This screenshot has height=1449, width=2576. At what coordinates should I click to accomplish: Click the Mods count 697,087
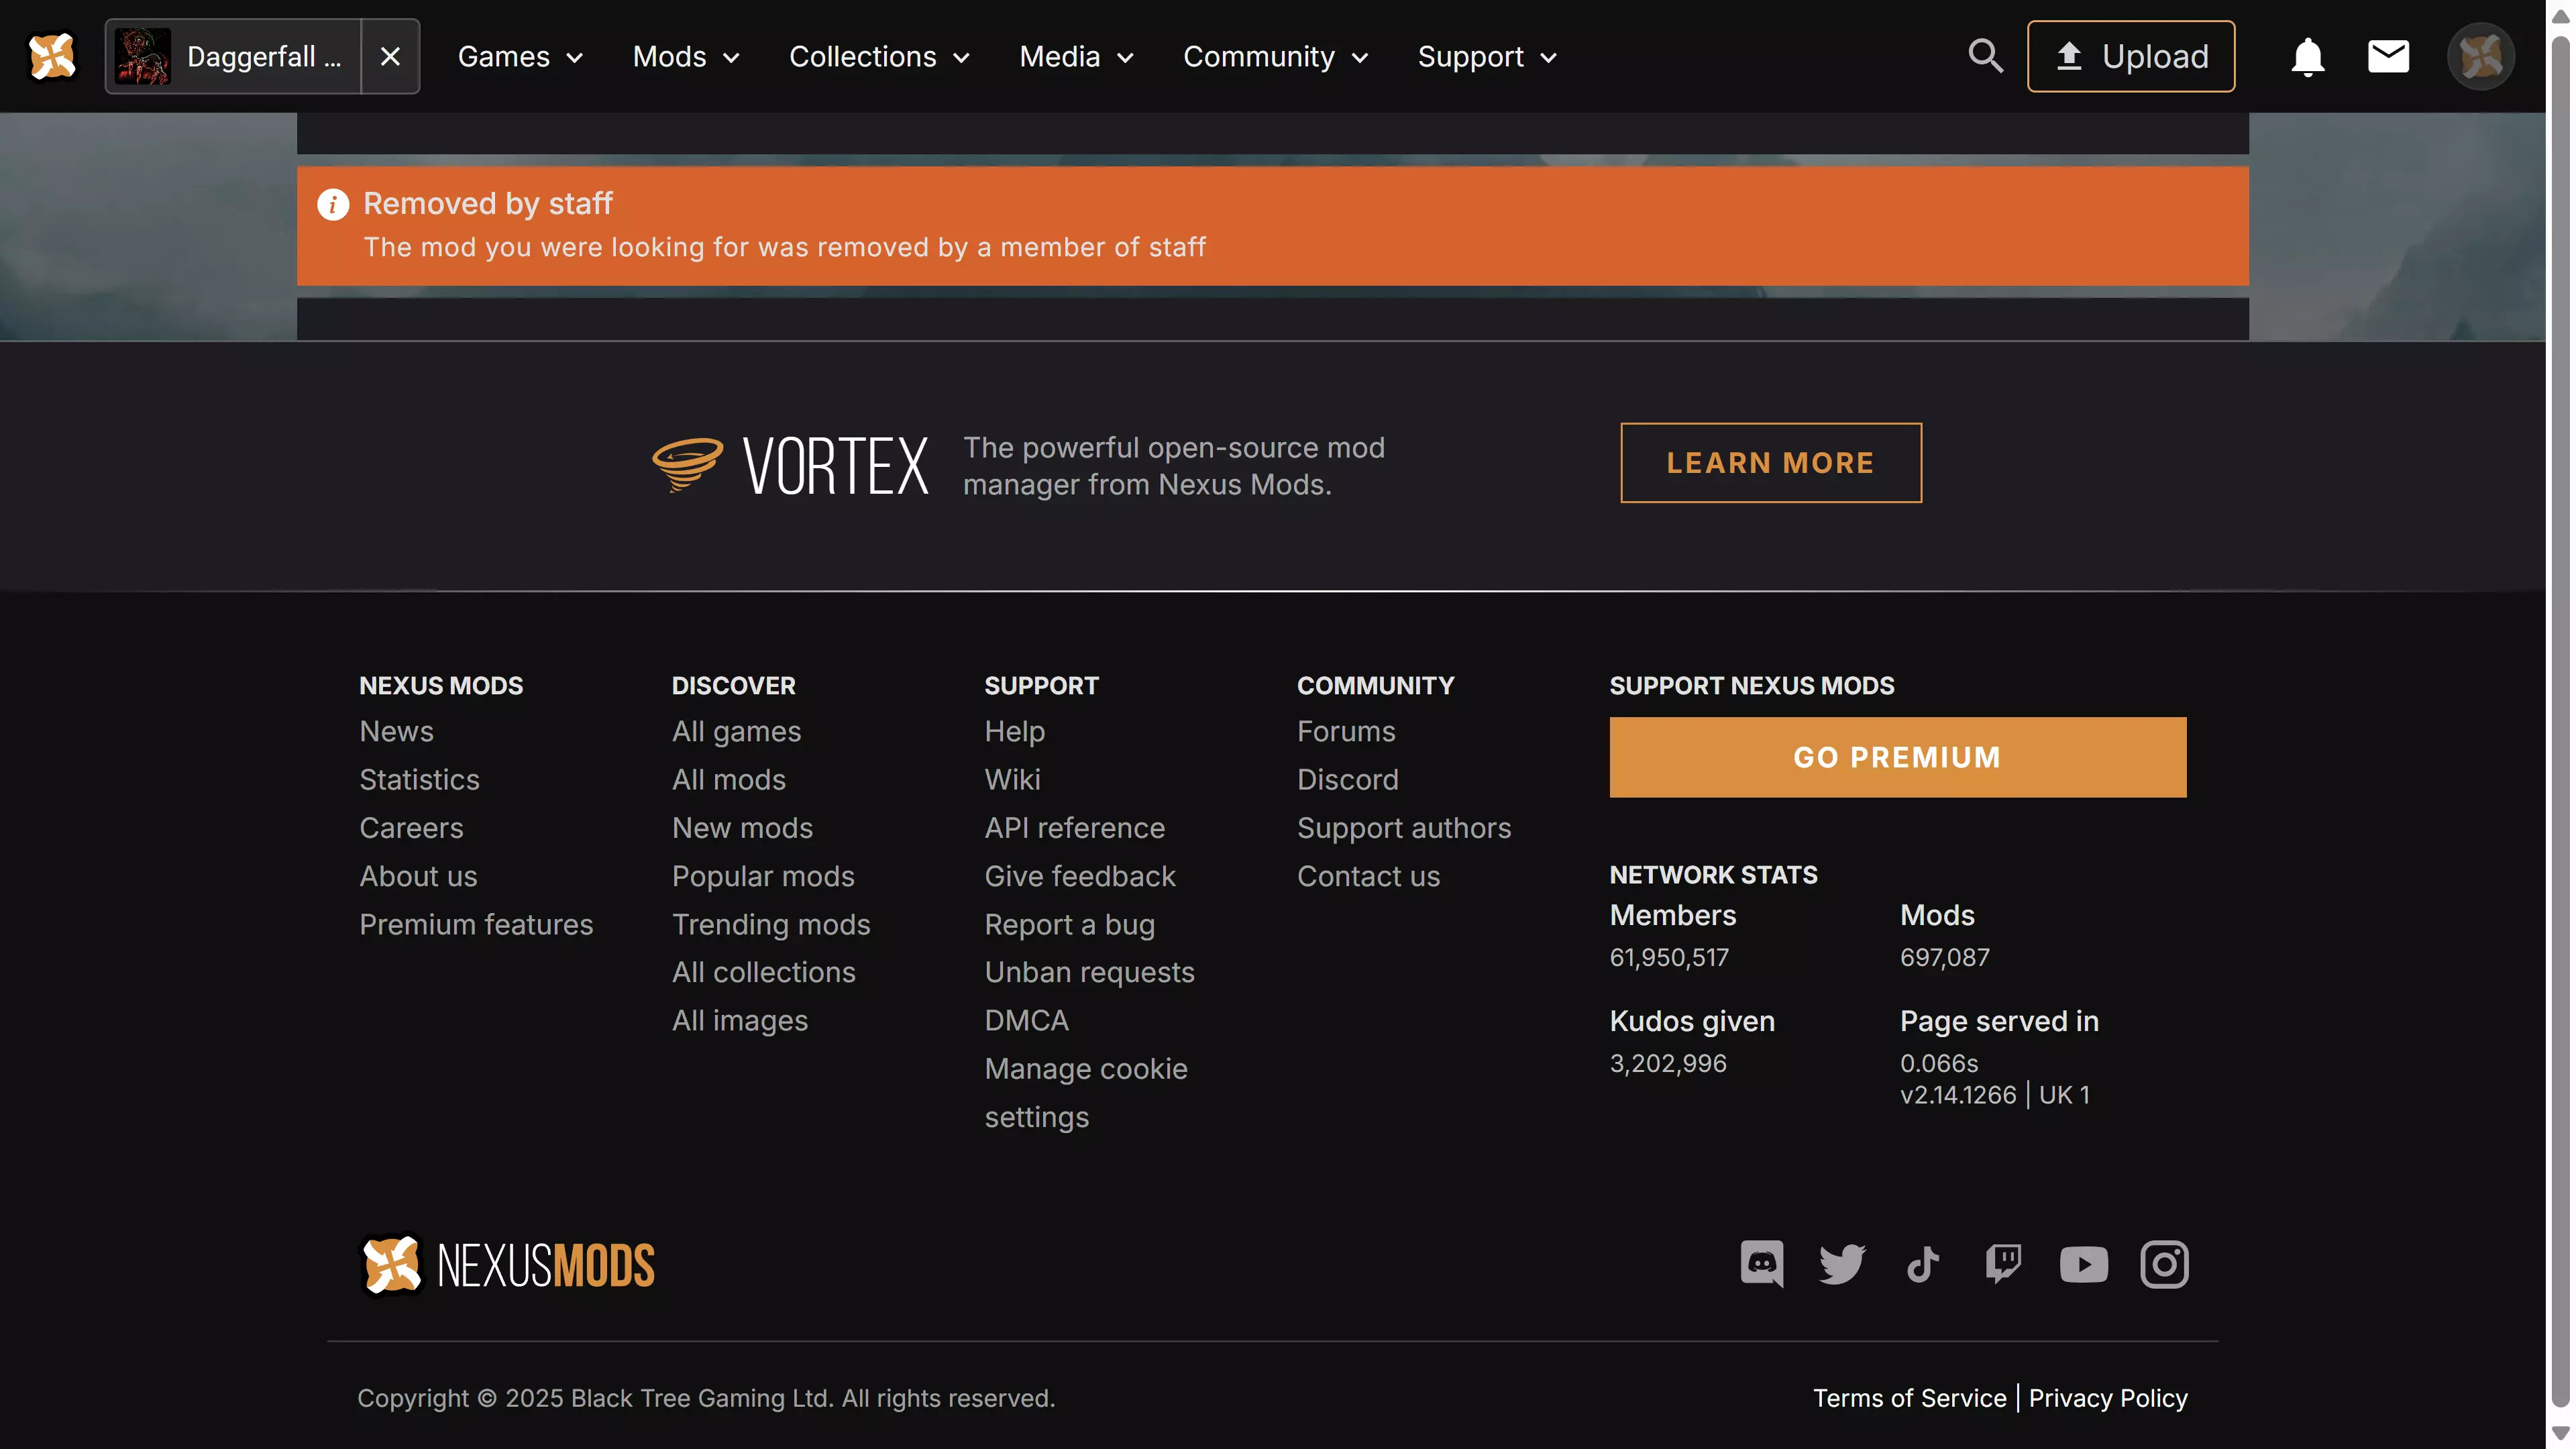(x=1944, y=957)
